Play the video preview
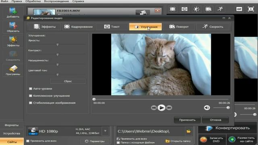This screenshot has height=145, width=258. pos(161,108)
